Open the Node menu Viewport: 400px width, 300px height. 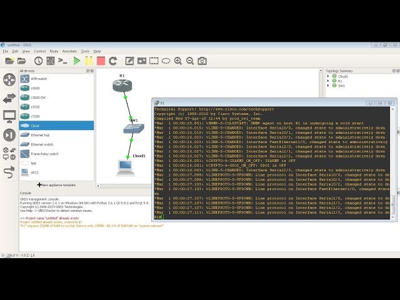coord(54,51)
